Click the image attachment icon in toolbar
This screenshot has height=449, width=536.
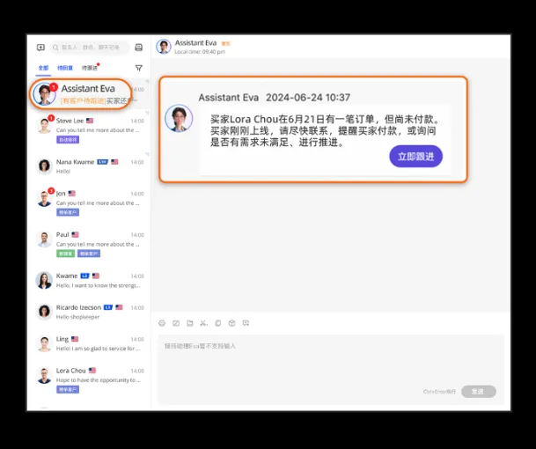pos(176,323)
